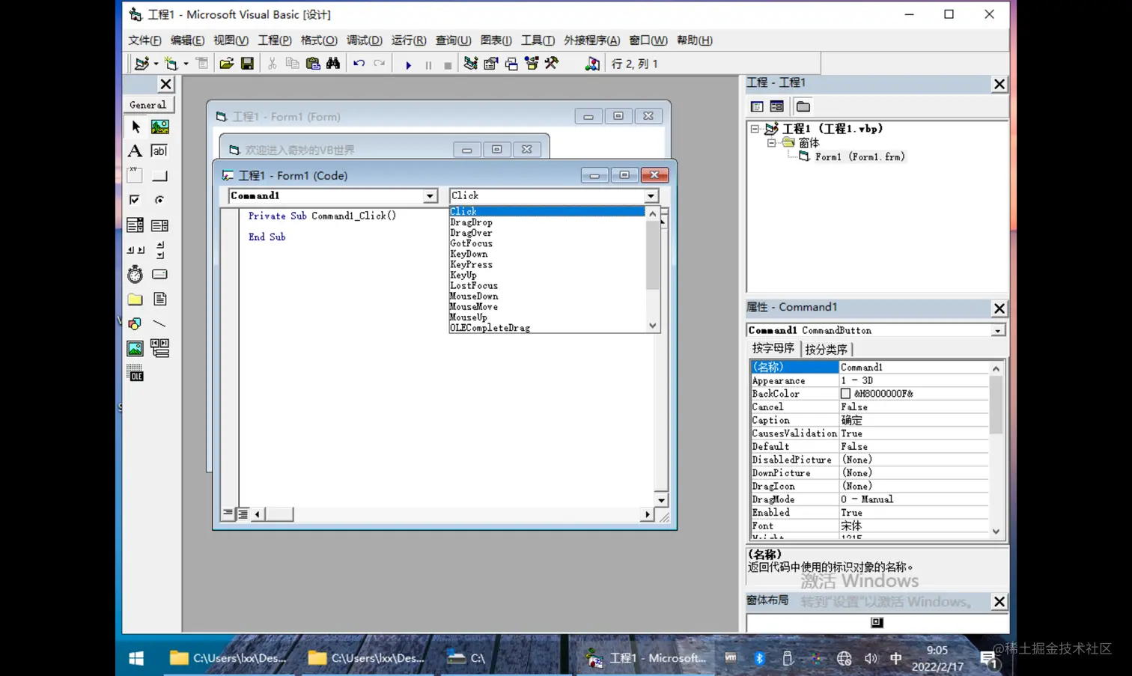
Task: Open the Properties Window toolbar icon
Action: coord(490,64)
